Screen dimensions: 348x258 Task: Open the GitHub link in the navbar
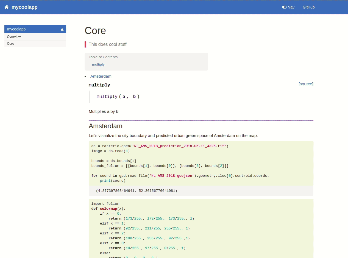pyautogui.click(x=308, y=7)
